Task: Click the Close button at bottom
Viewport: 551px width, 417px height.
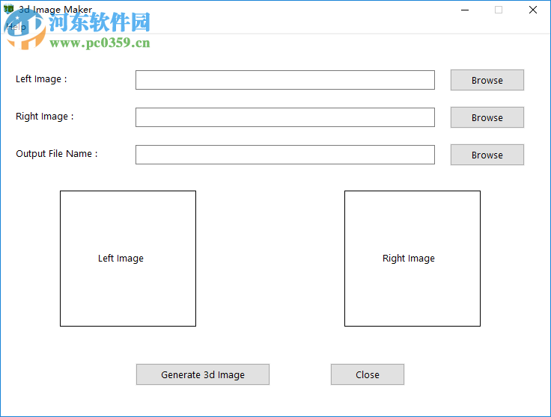Action: click(x=368, y=374)
